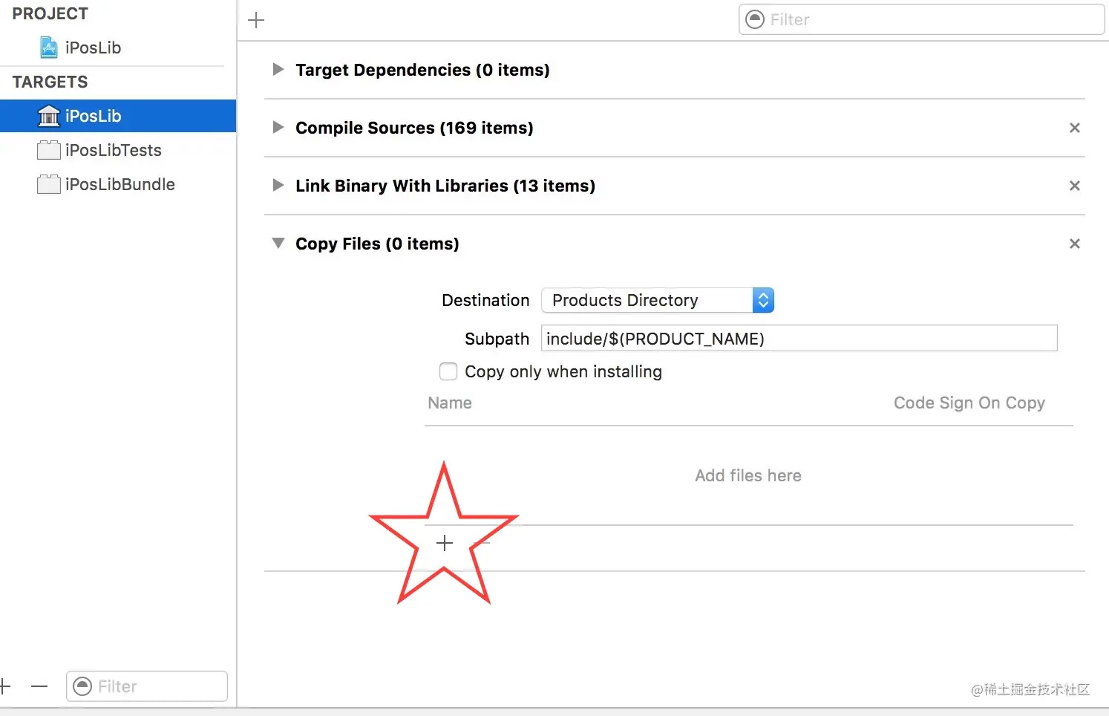The height and width of the screenshot is (716, 1109).
Task: Delete the Copy Files phase
Action: click(1074, 244)
